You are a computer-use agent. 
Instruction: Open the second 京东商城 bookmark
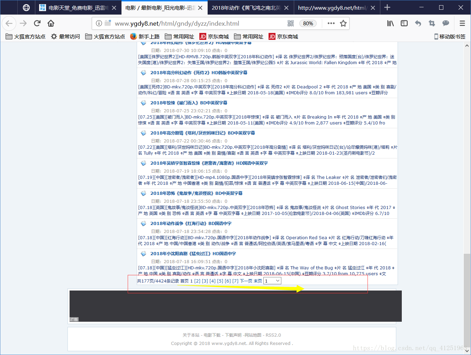click(x=283, y=36)
